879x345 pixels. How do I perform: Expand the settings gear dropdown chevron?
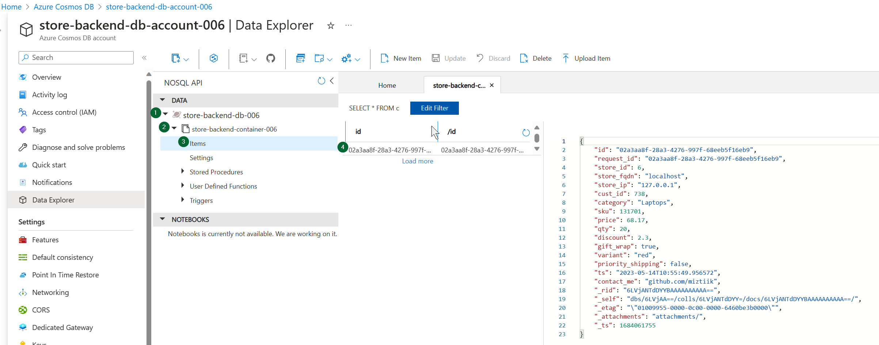[358, 59]
